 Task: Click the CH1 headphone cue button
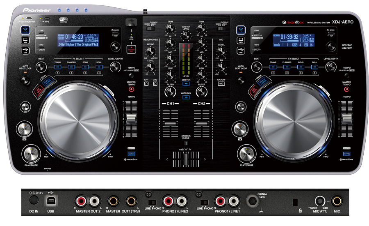point(146,83)
